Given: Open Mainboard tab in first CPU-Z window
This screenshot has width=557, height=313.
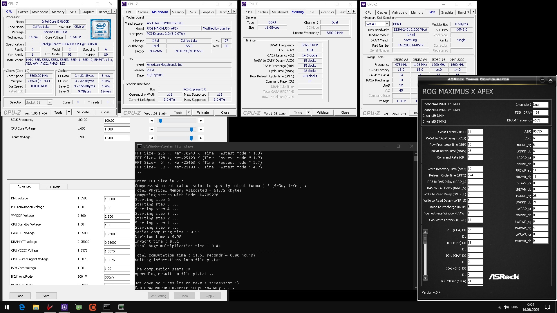Looking at the screenshot, I should click(x=40, y=12).
